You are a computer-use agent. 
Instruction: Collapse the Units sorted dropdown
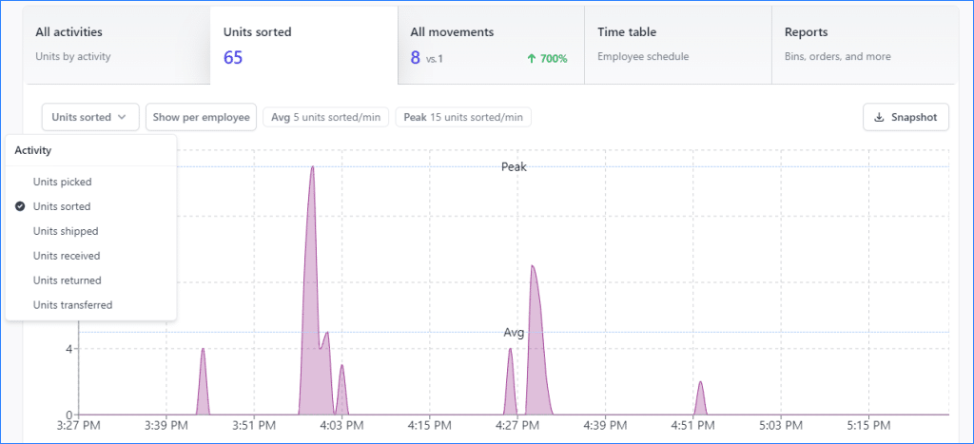pos(90,117)
